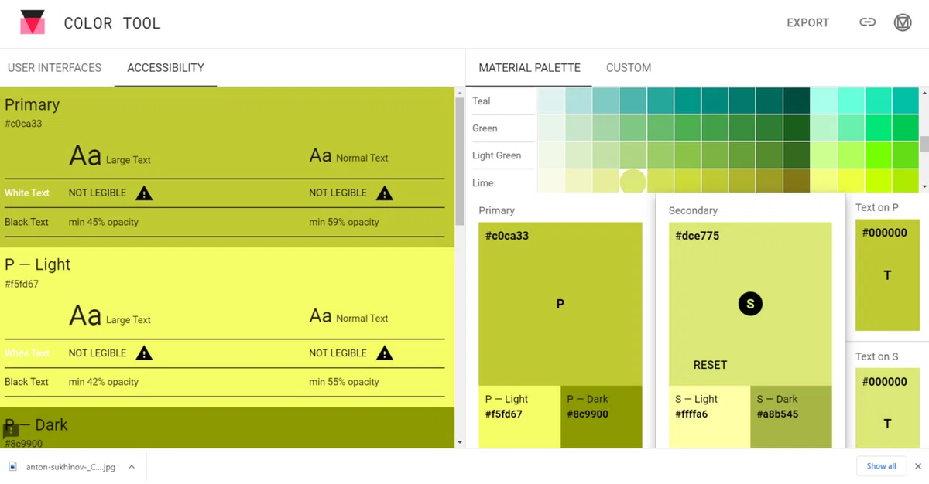Click the #dce775 hex on Secondary card
Screen dimensions: 929x484
coord(697,236)
